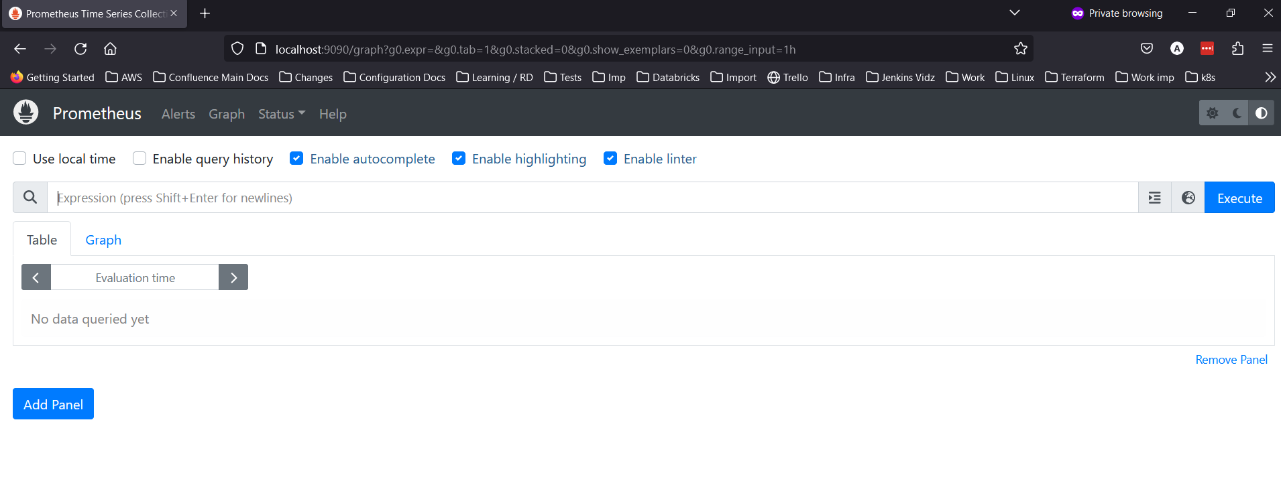Image resolution: width=1281 pixels, height=477 pixels.
Task: Disable highlighting checkbox
Action: [x=459, y=158]
